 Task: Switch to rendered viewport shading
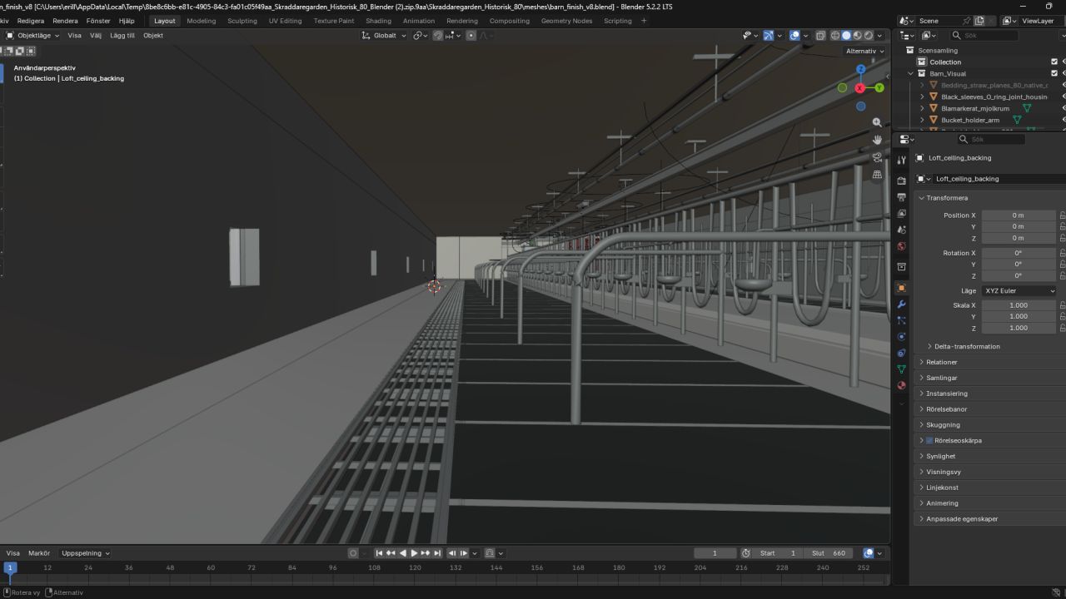(x=869, y=36)
